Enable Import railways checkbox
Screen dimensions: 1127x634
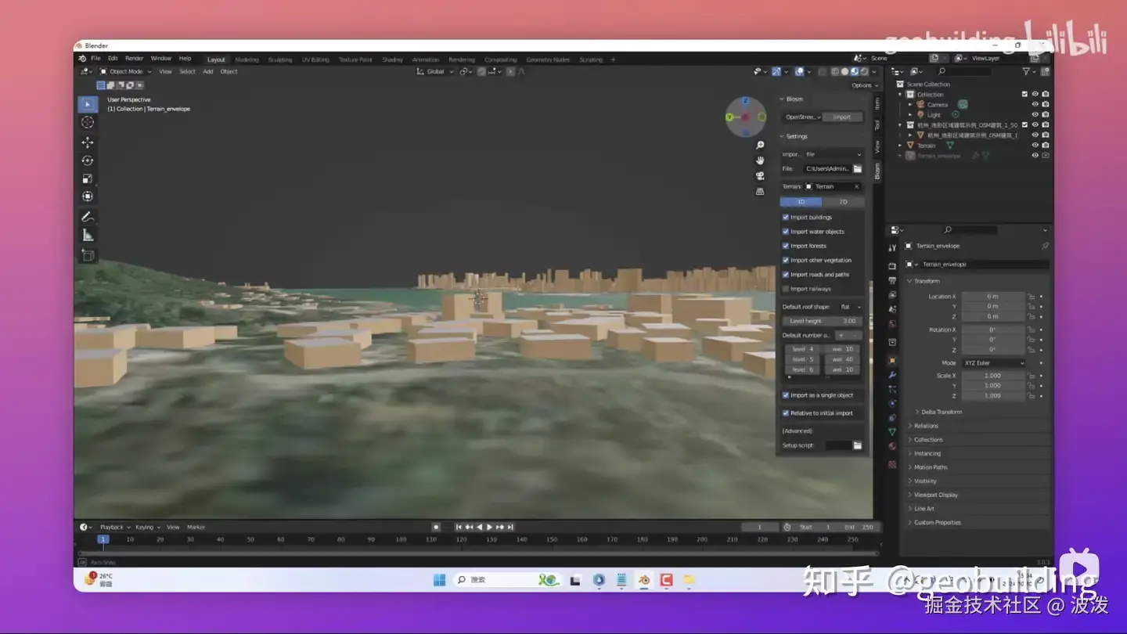[x=786, y=289]
